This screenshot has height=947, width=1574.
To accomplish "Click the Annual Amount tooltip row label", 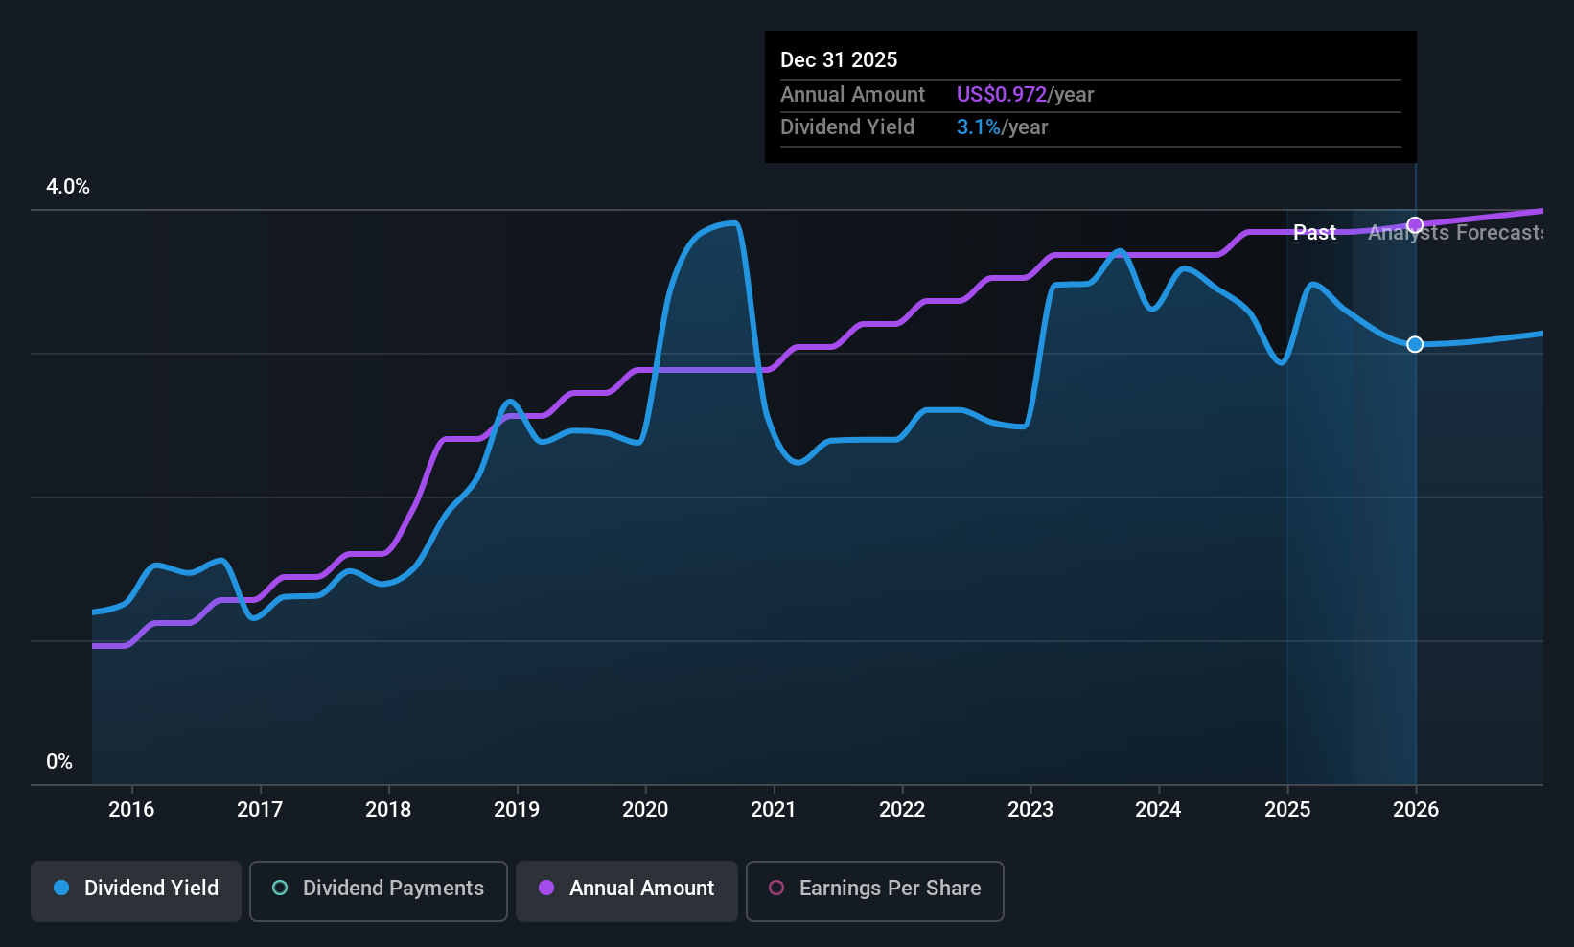I will (852, 94).
